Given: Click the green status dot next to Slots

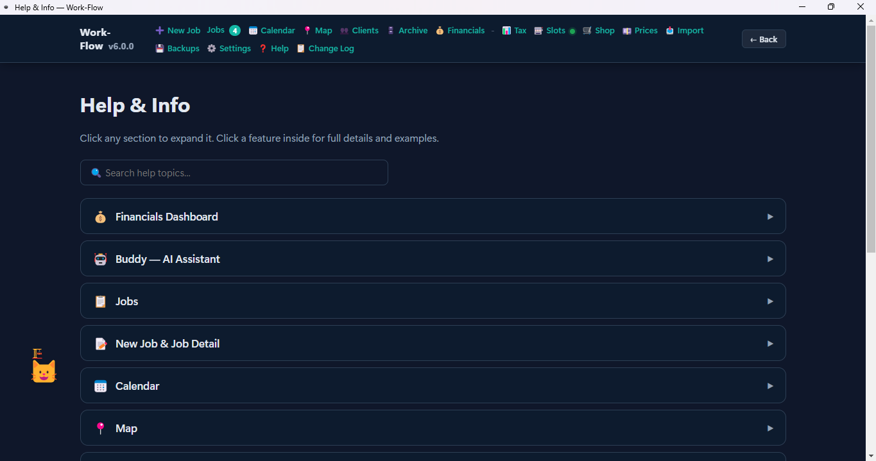Looking at the screenshot, I should (572, 31).
